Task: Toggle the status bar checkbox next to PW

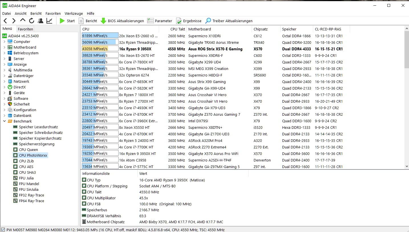Action: (3, 229)
